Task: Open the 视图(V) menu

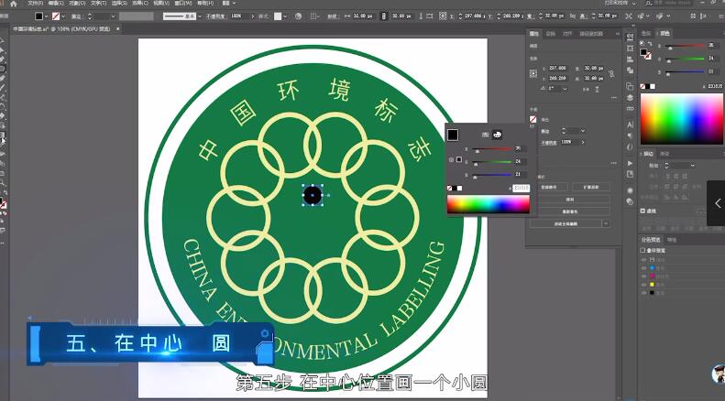Action: point(161,4)
